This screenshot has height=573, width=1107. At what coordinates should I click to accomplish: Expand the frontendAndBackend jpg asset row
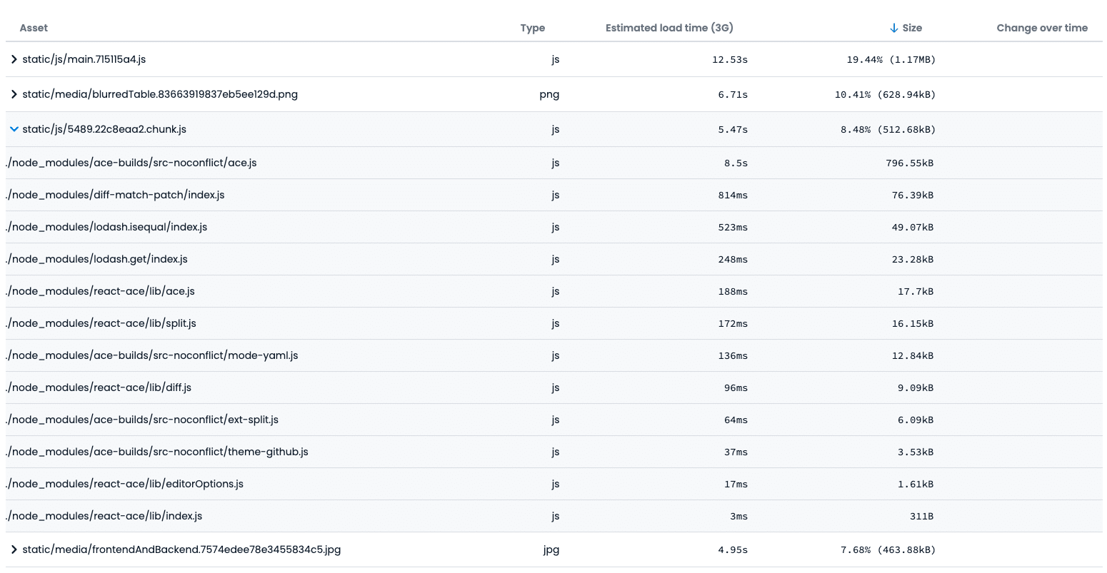(14, 549)
